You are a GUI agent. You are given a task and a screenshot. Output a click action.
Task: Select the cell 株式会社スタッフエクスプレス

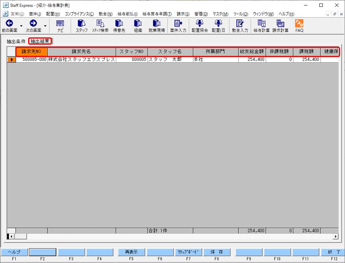(82, 60)
